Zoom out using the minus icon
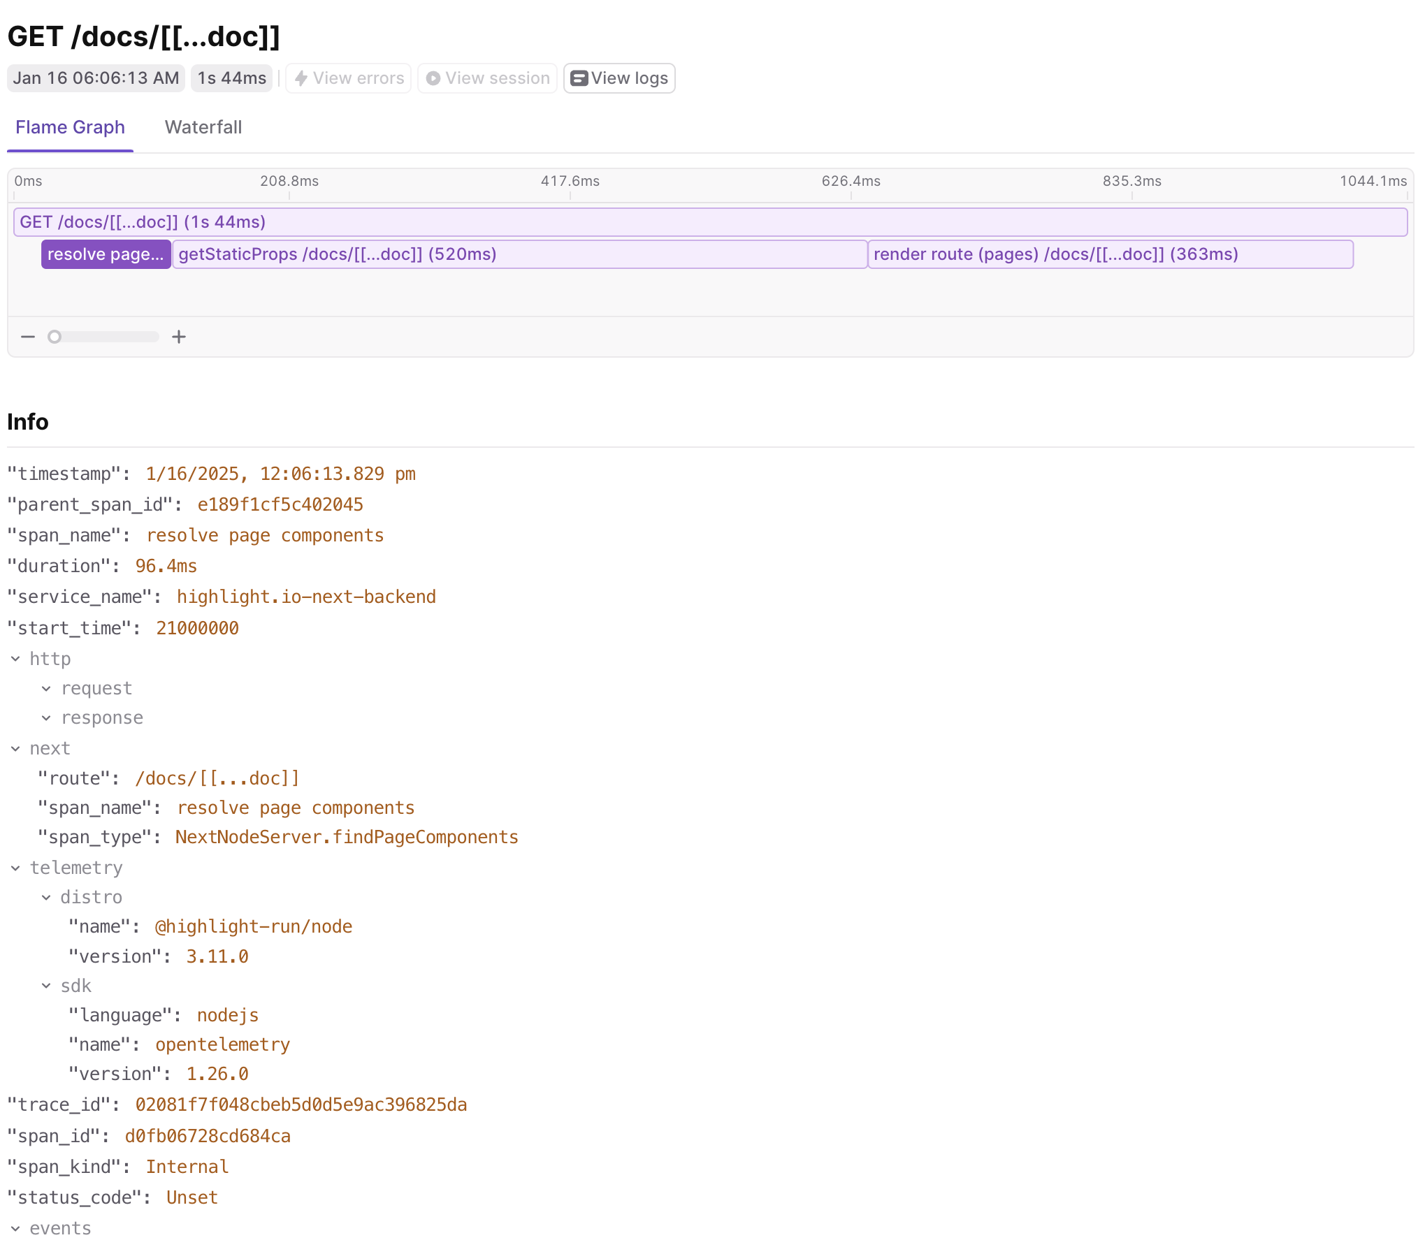Screen dimensions: 1425x1247 pos(28,337)
